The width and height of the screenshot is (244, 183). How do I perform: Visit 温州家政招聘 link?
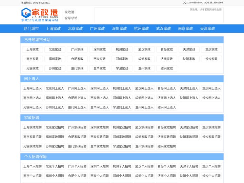144,146
